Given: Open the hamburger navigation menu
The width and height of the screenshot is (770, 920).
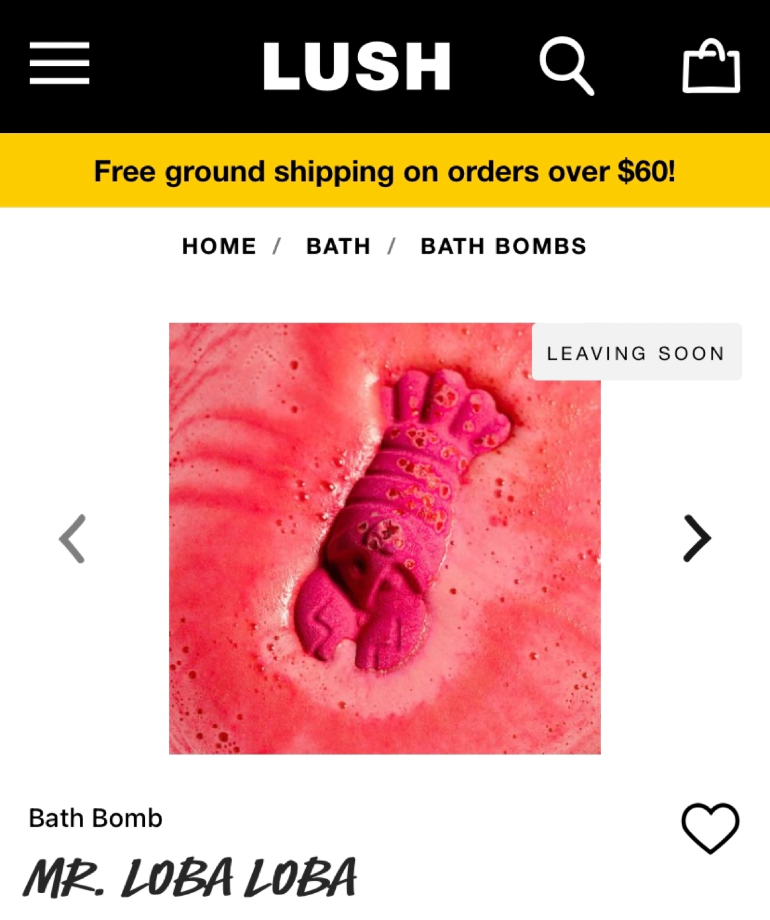Looking at the screenshot, I should tap(59, 63).
